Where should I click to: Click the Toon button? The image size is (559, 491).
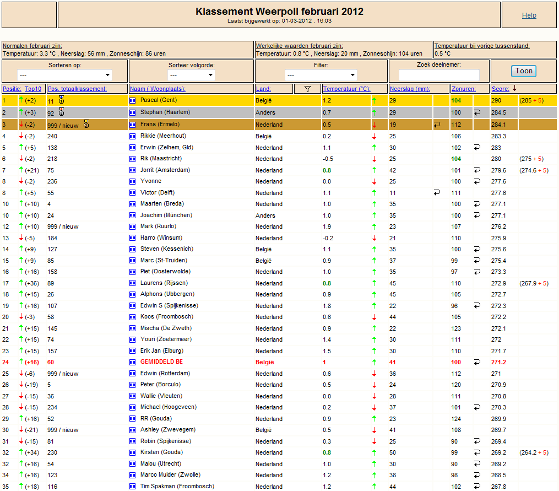524,71
